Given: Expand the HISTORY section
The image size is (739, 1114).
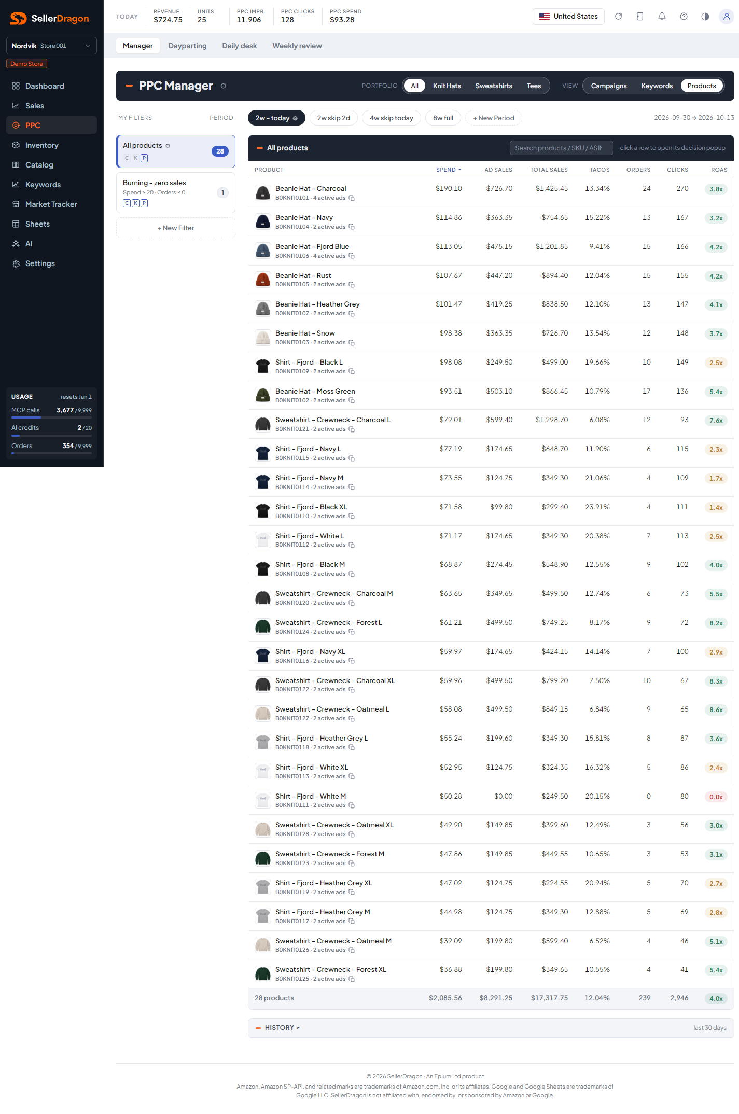Looking at the screenshot, I should coord(283,1028).
